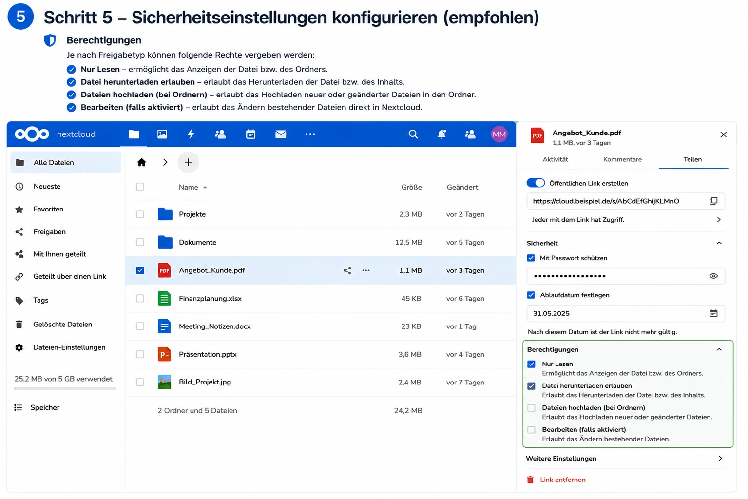Open the date picker calendar icon for the expiration date
The image size is (748, 499).
click(713, 313)
